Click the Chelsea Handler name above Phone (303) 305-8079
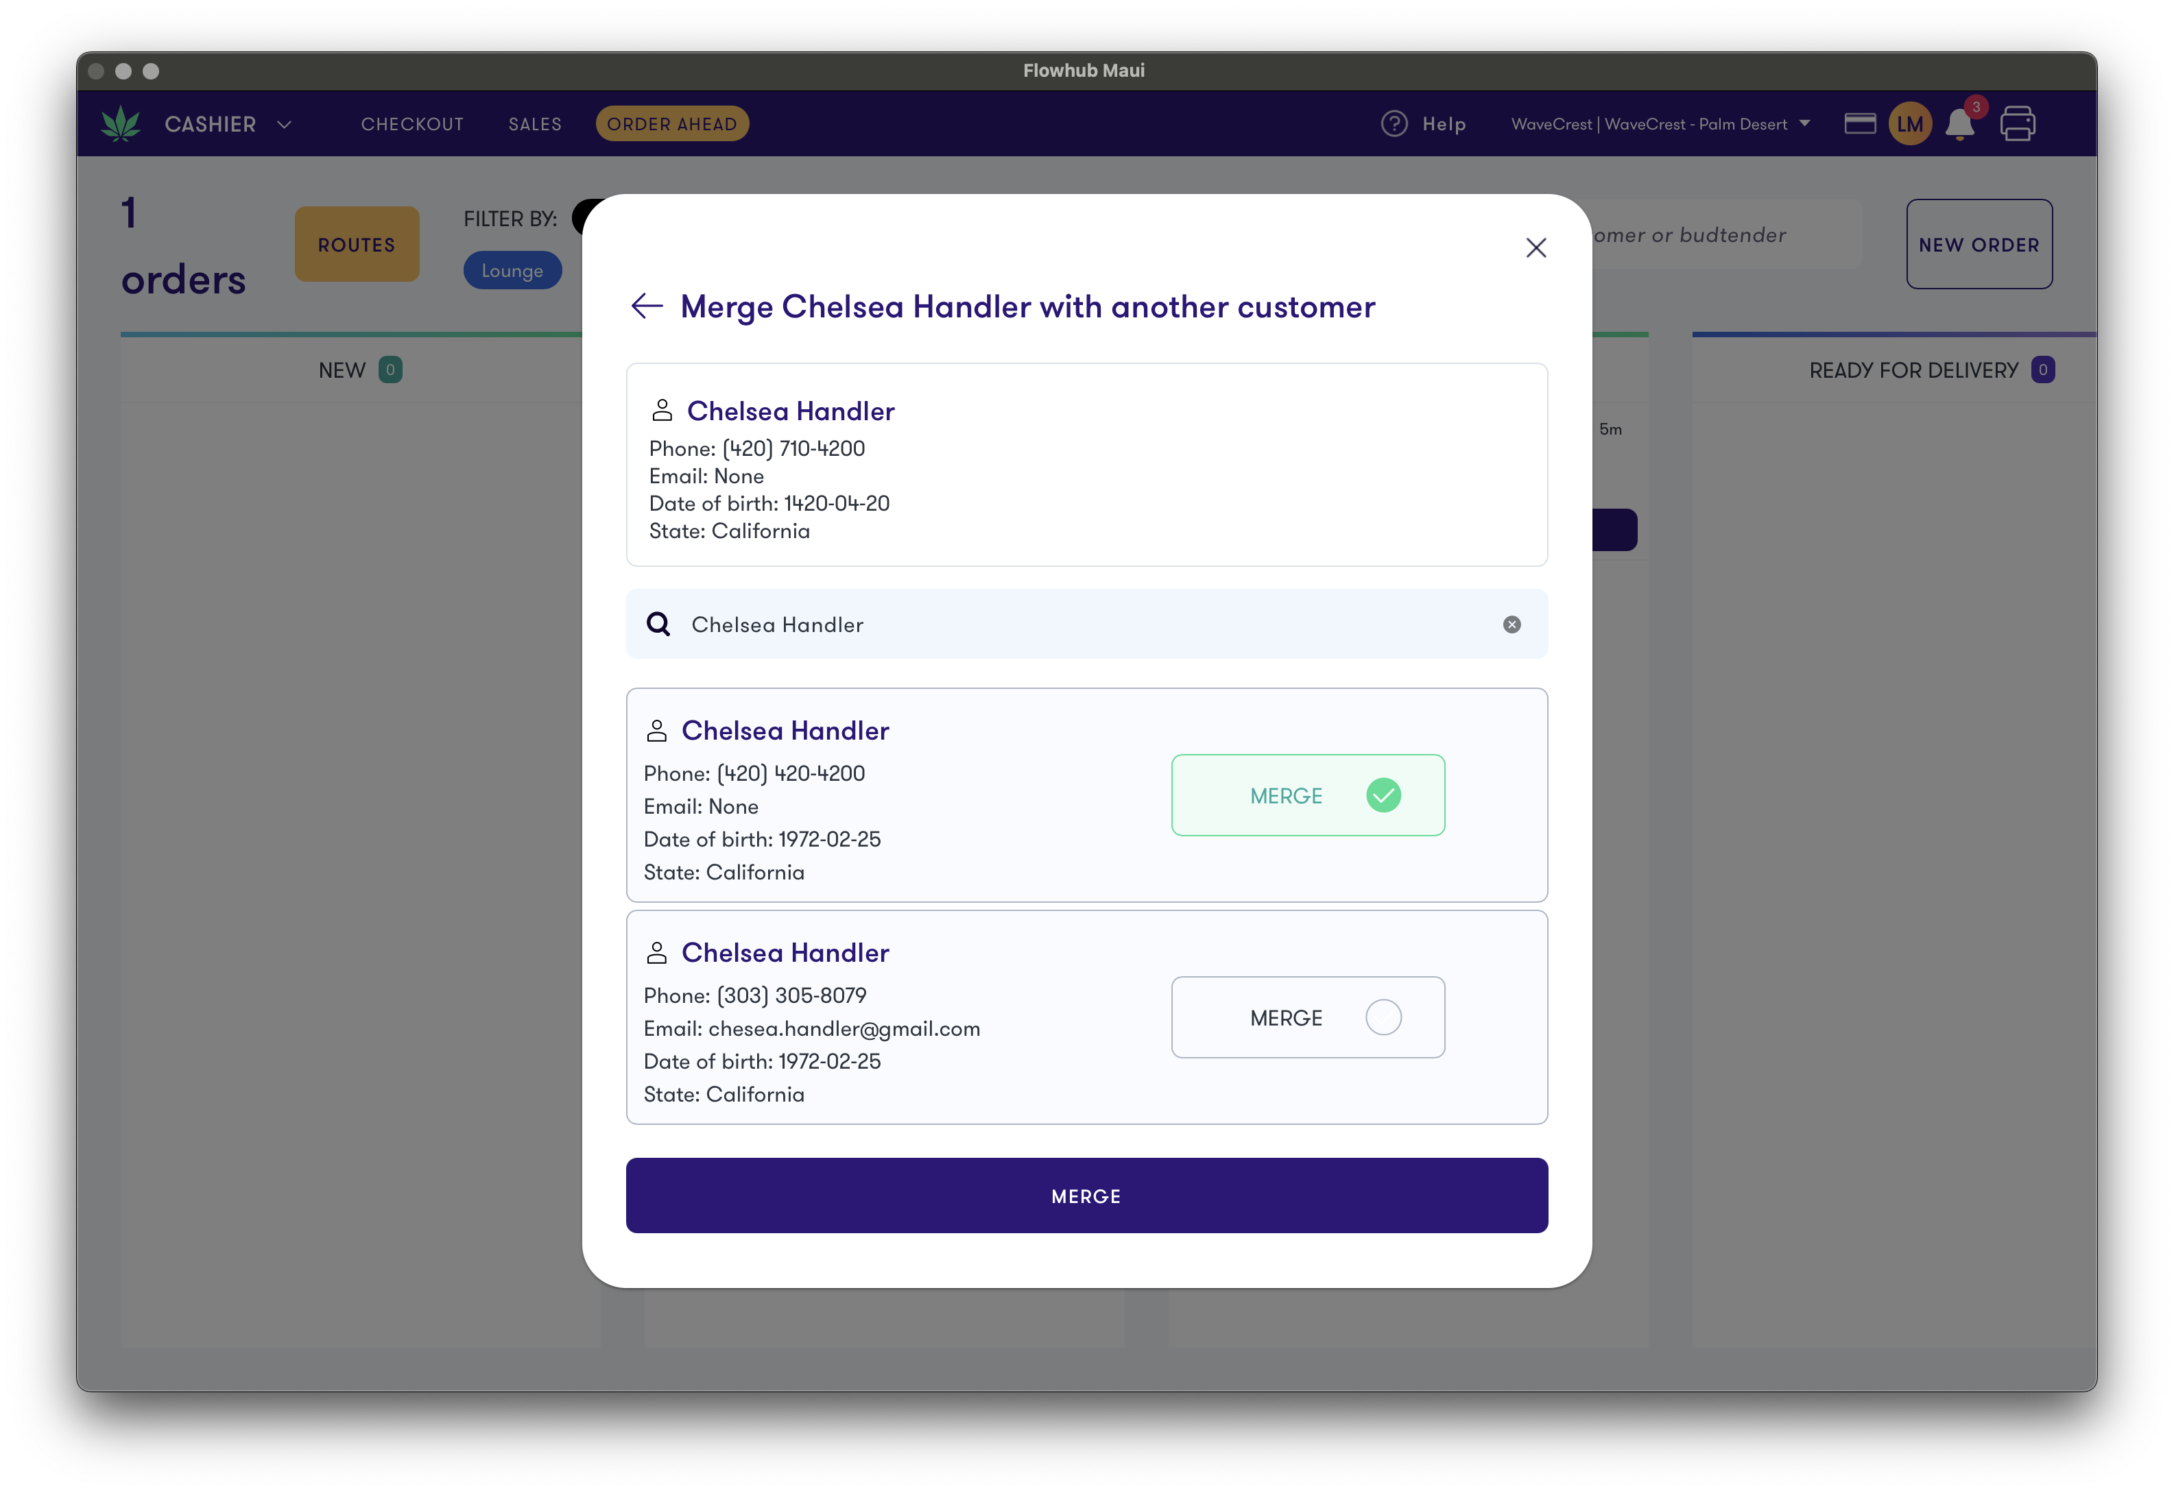 point(785,952)
